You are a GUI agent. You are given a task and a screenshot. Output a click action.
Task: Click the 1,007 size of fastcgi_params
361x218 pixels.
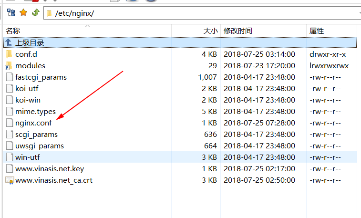pyautogui.click(x=207, y=77)
